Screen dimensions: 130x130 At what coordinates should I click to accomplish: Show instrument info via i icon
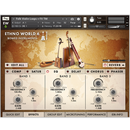[x=78, y=19]
